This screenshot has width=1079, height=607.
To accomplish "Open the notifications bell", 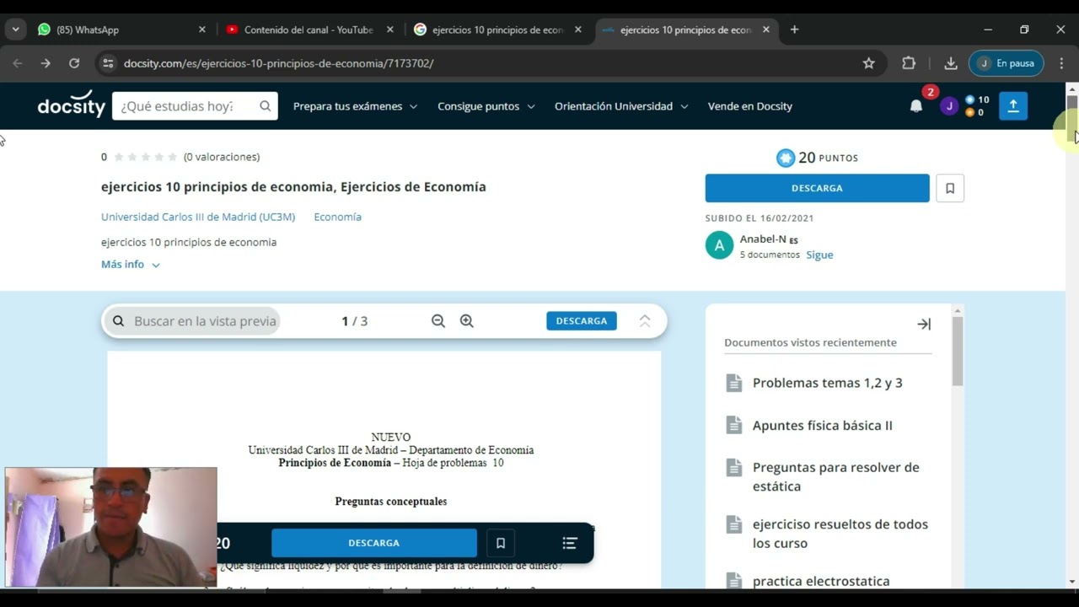I will 916,106.
